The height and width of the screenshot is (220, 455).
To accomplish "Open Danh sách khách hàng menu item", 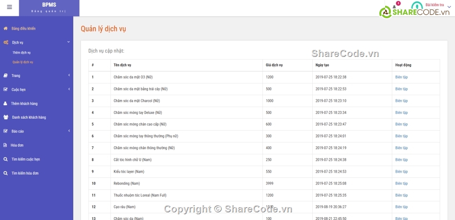I will pyautogui.click(x=29, y=117).
